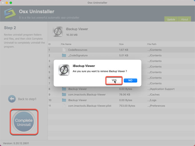Select com.imactools.iBackup-Viewer Caches entry name
Screen dimensions: 195x146
(87, 94)
